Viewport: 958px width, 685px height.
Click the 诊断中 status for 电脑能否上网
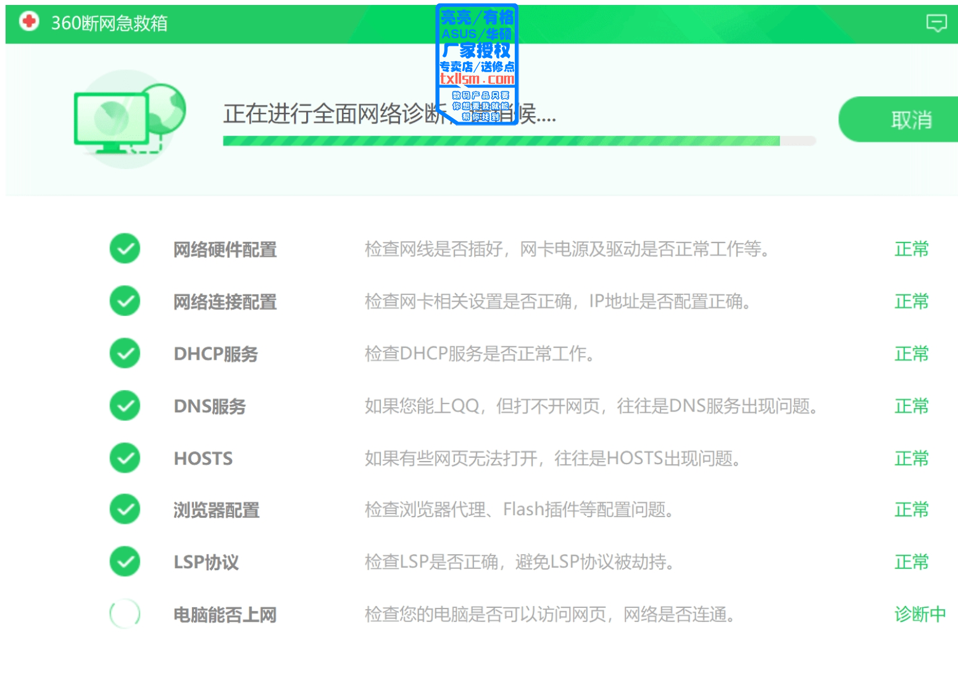coord(919,614)
